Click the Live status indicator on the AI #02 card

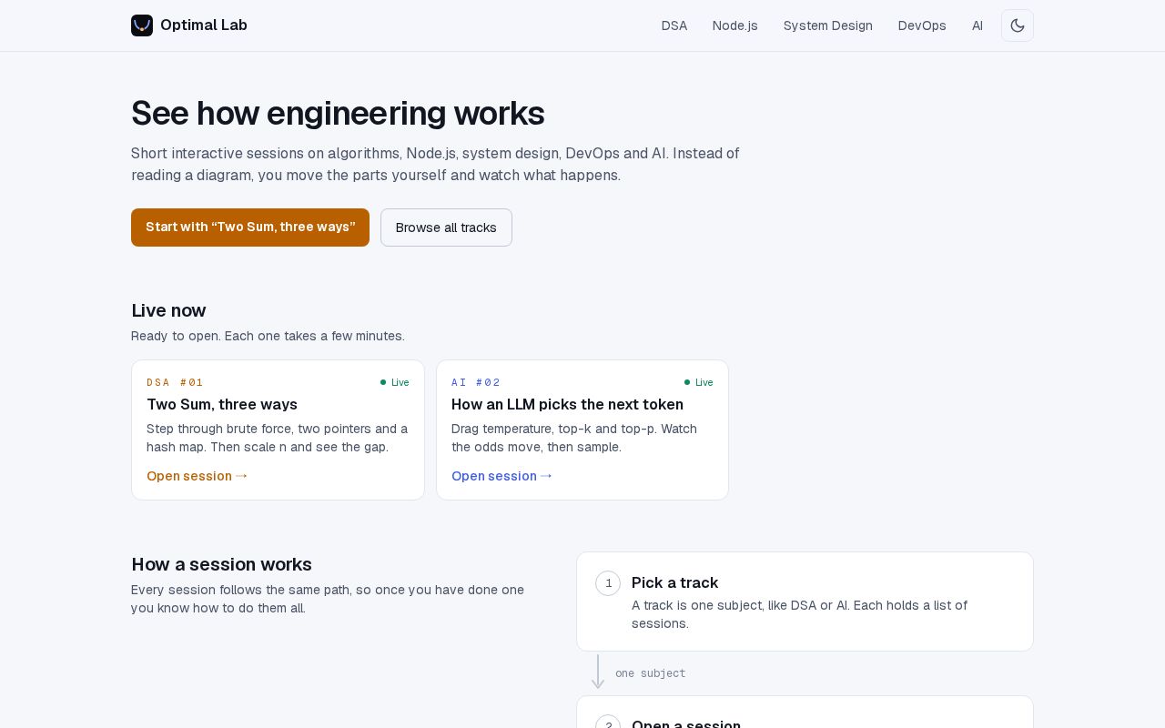[x=699, y=382]
